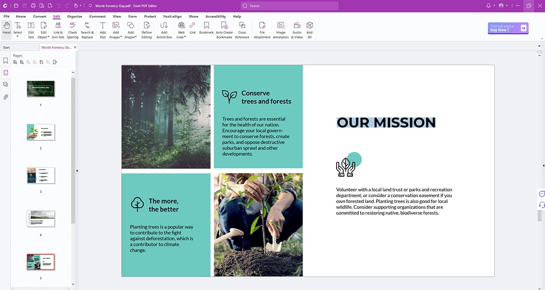Choose the Add Text tool
The image size is (545, 290).
click(103, 29)
